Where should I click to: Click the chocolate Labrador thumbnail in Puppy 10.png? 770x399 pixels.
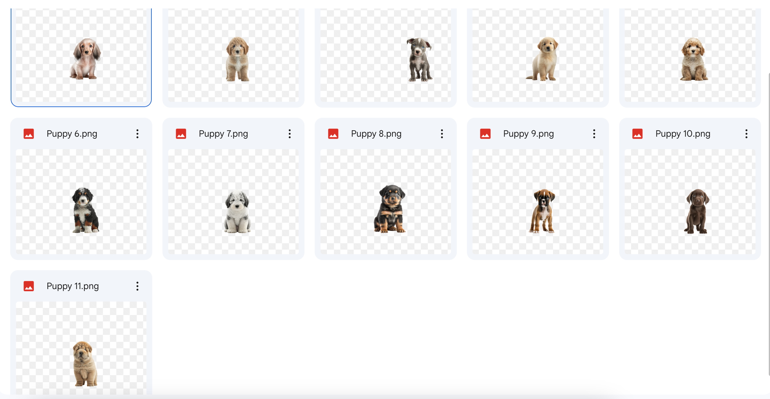pyautogui.click(x=690, y=202)
